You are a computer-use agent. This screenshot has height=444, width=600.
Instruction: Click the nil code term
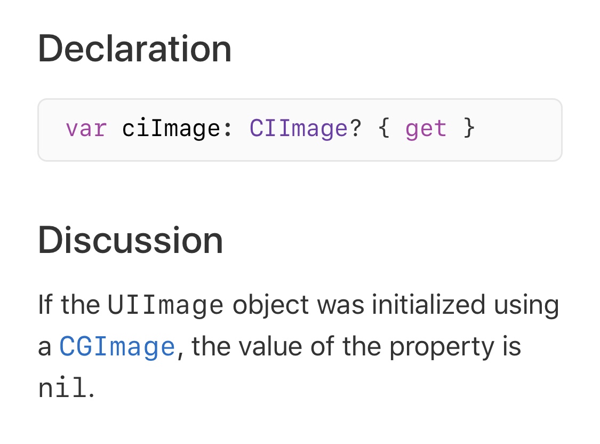click(63, 388)
